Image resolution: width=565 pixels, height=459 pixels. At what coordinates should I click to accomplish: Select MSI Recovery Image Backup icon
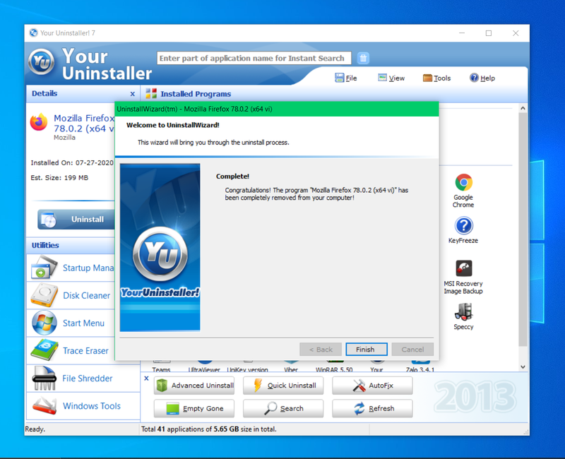(463, 269)
